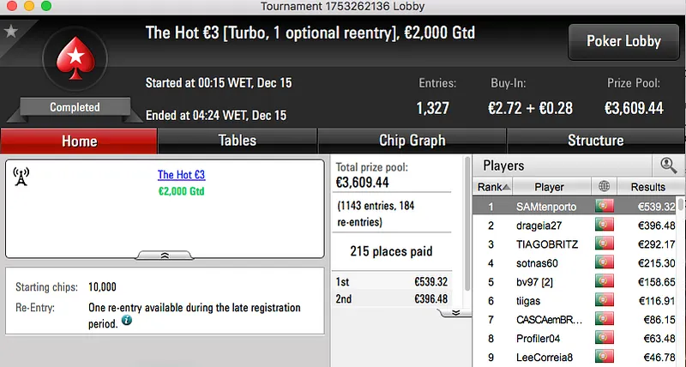Sort by the Results column header
This screenshot has height=367, width=686.
(647, 187)
